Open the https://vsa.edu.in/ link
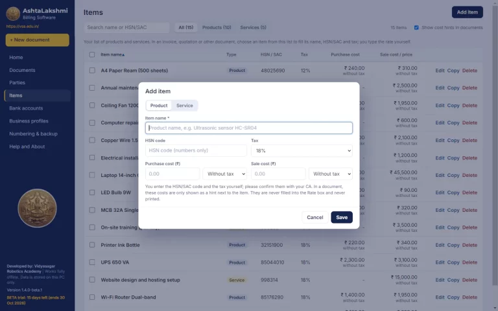 coord(22,27)
